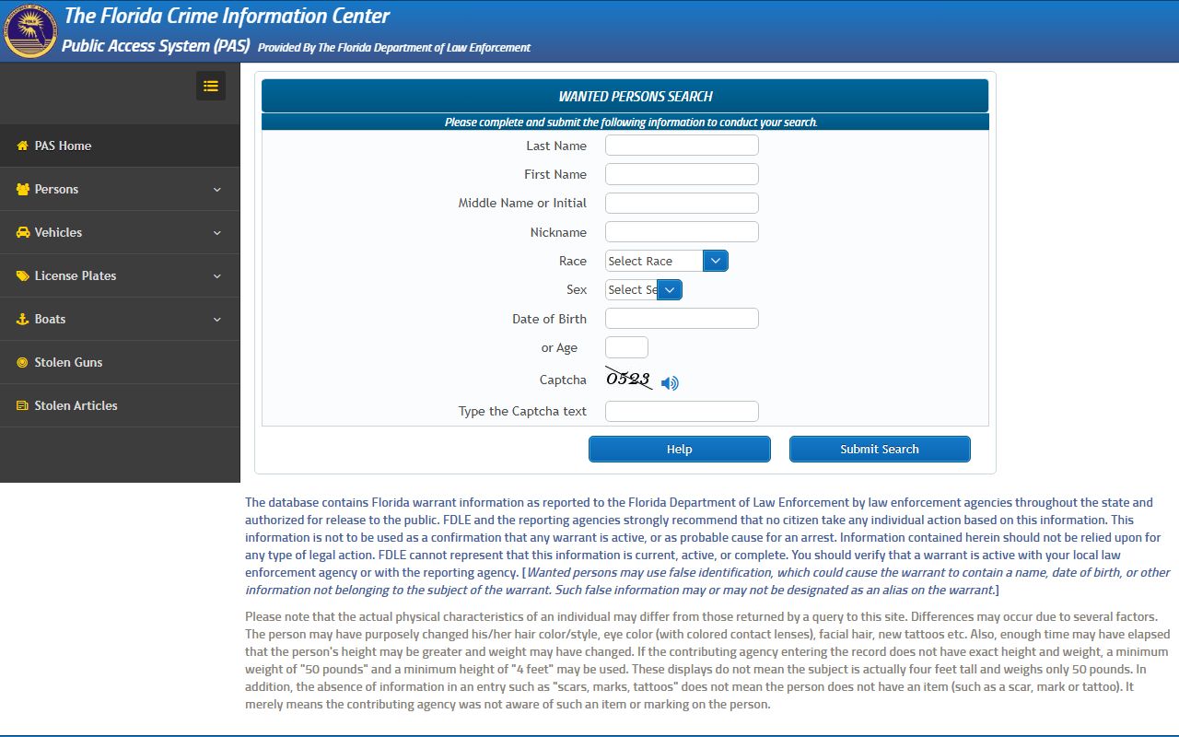Focus the Date of Birth field
1179x737 pixels.
682,319
